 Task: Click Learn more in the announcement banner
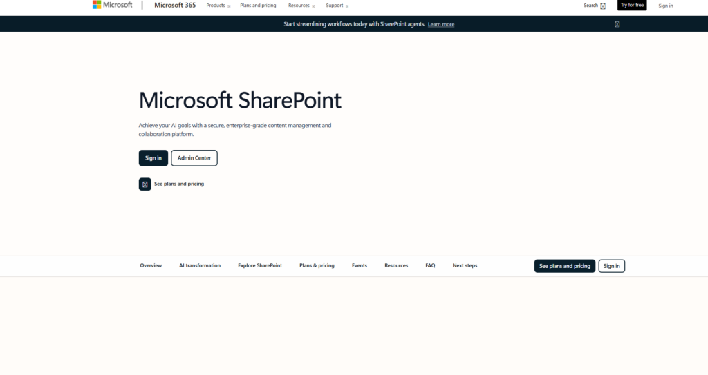pos(441,24)
